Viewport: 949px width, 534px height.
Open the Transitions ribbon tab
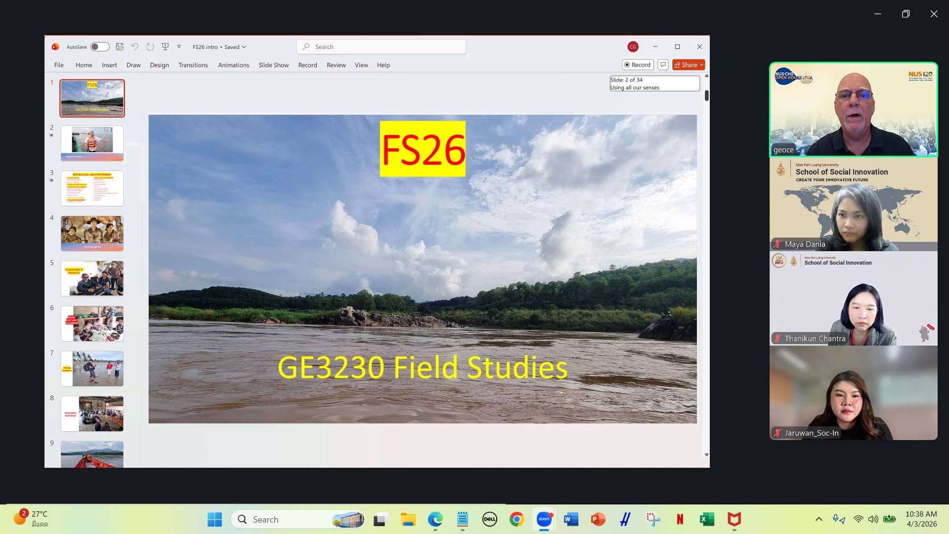point(193,65)
